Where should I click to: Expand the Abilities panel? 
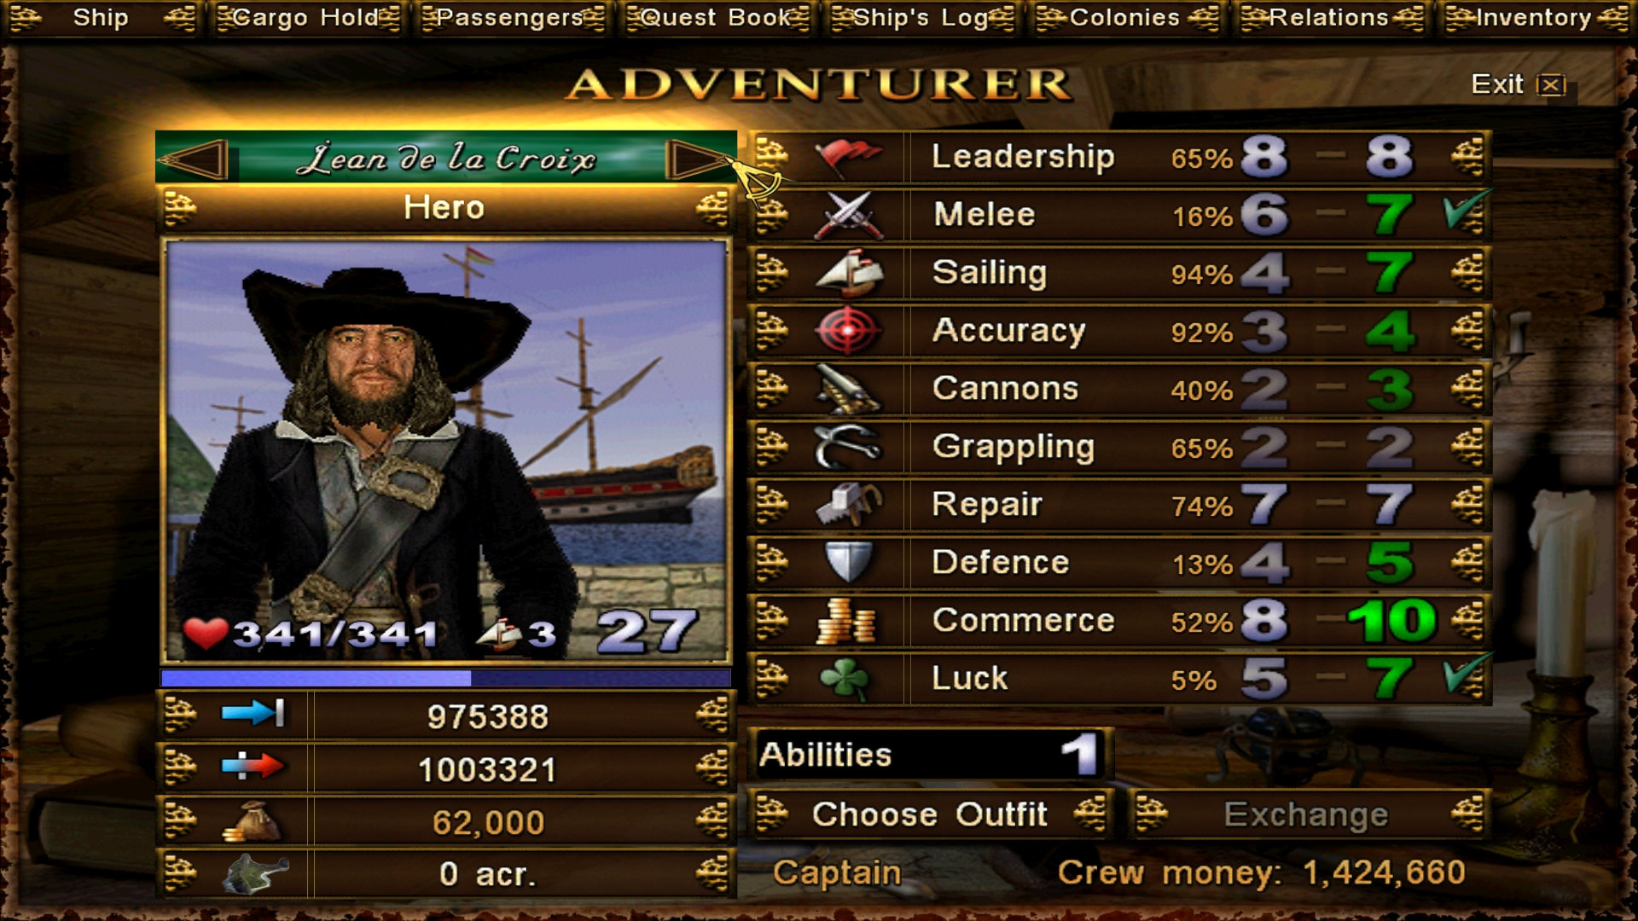931,755
